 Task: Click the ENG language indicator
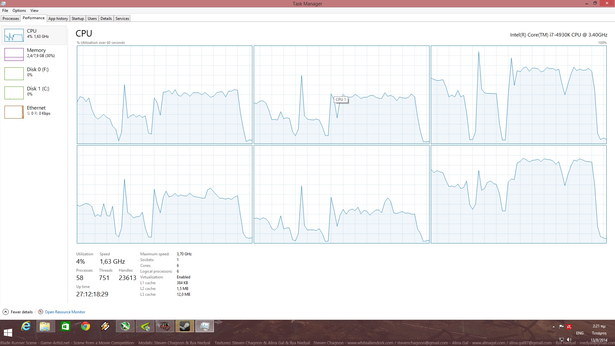[x=579, y=333]
